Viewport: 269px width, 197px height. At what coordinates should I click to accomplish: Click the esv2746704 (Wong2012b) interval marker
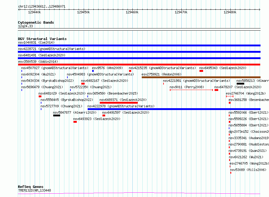[230, 96]
